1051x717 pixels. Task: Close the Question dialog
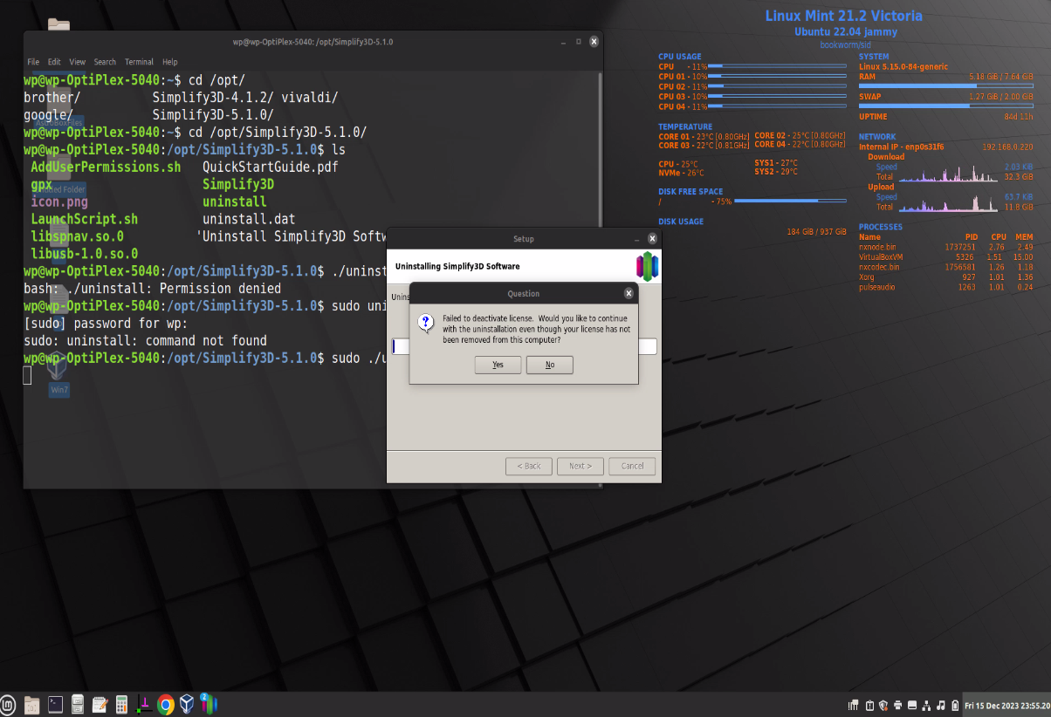[629, 294]
